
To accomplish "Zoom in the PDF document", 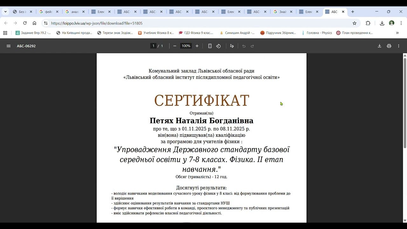I will click(197, 46).
